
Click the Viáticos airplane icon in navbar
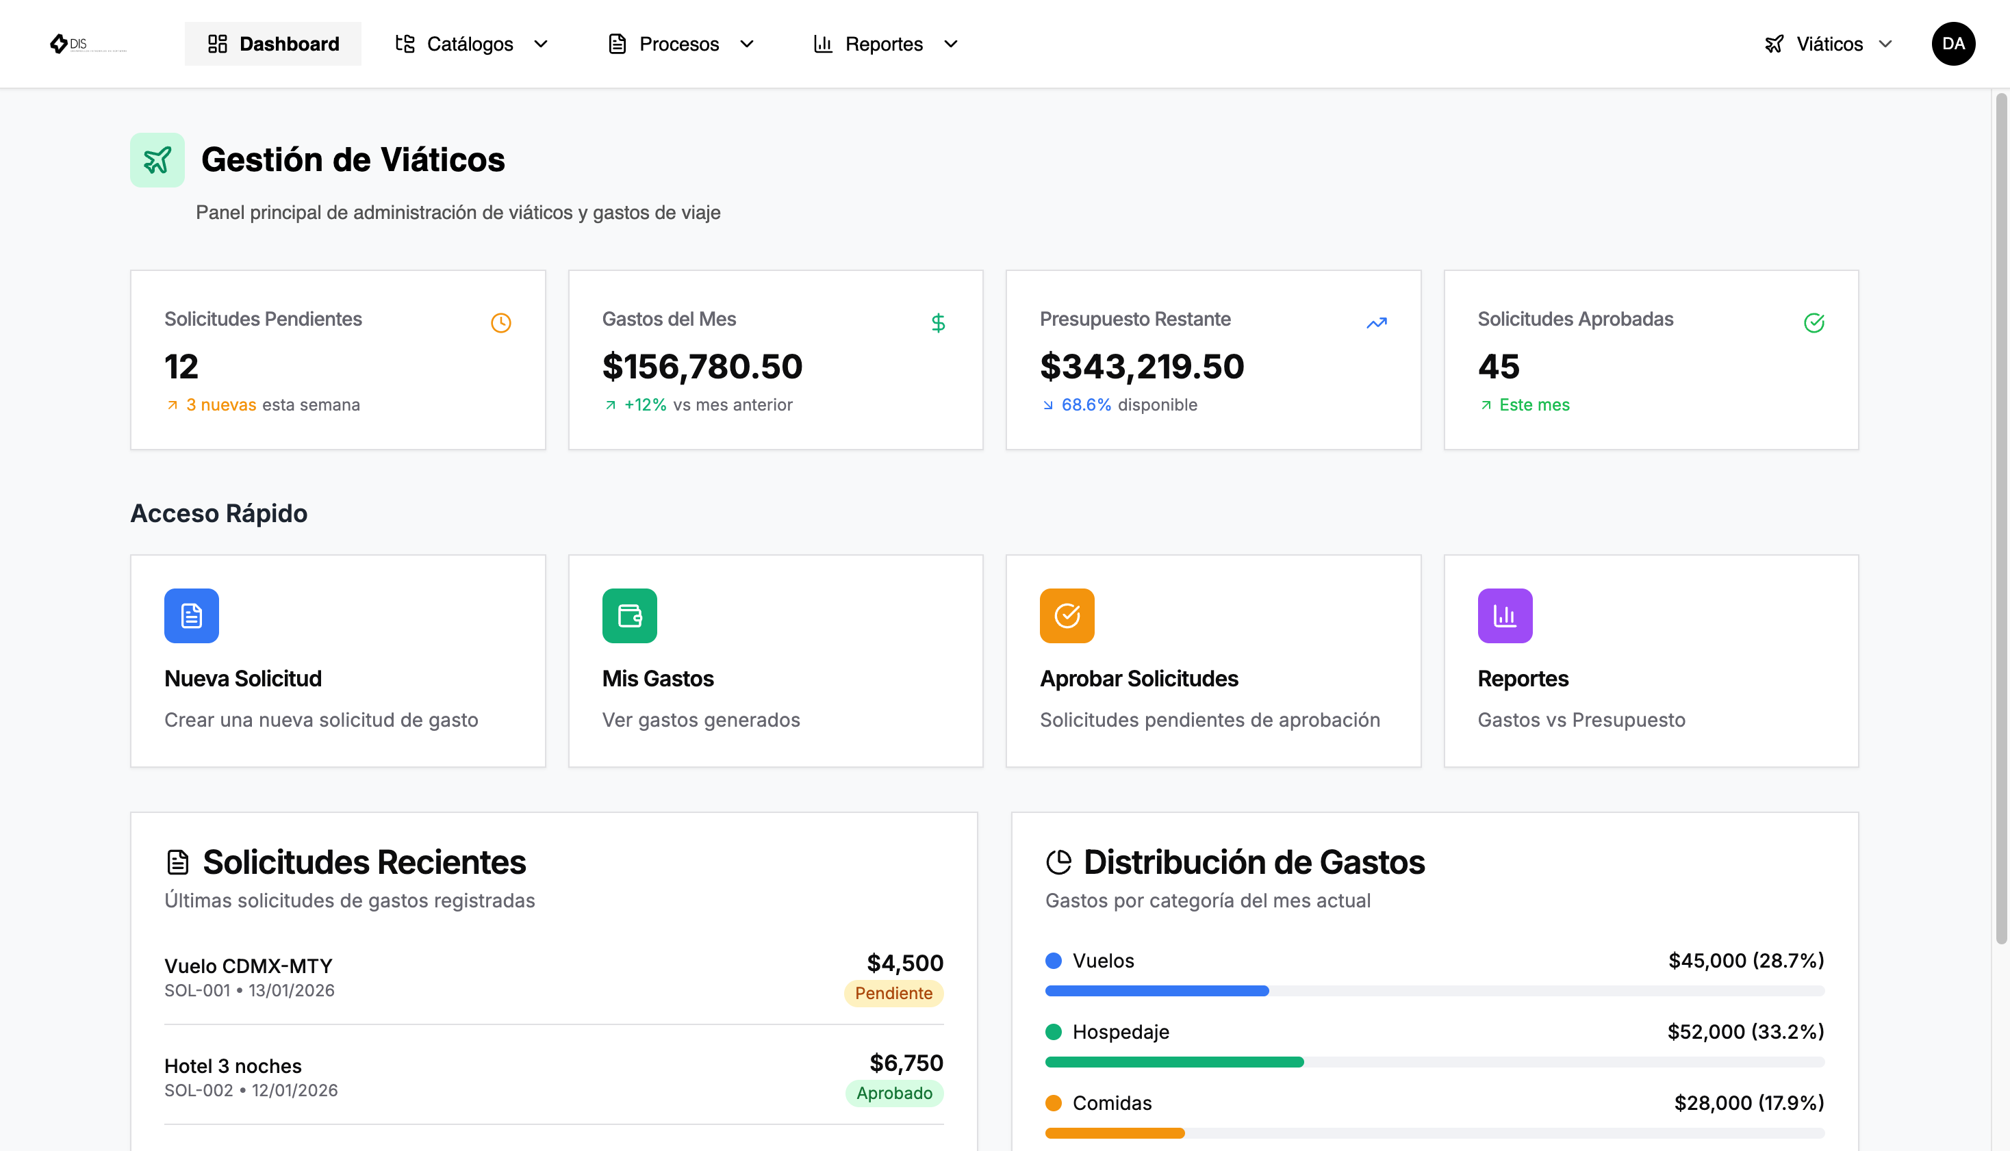click(1774, 44)
